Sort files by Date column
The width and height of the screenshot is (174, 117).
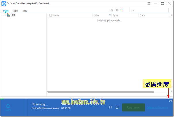pos(142,15)
